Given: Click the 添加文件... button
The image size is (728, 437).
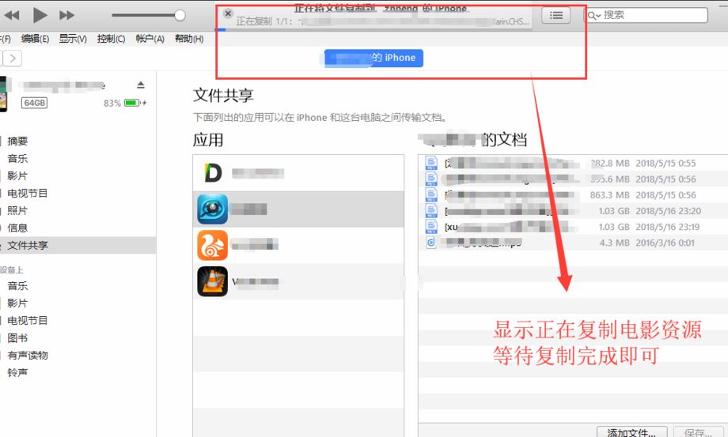Looking at the screenshot, I should pos(631,431).
